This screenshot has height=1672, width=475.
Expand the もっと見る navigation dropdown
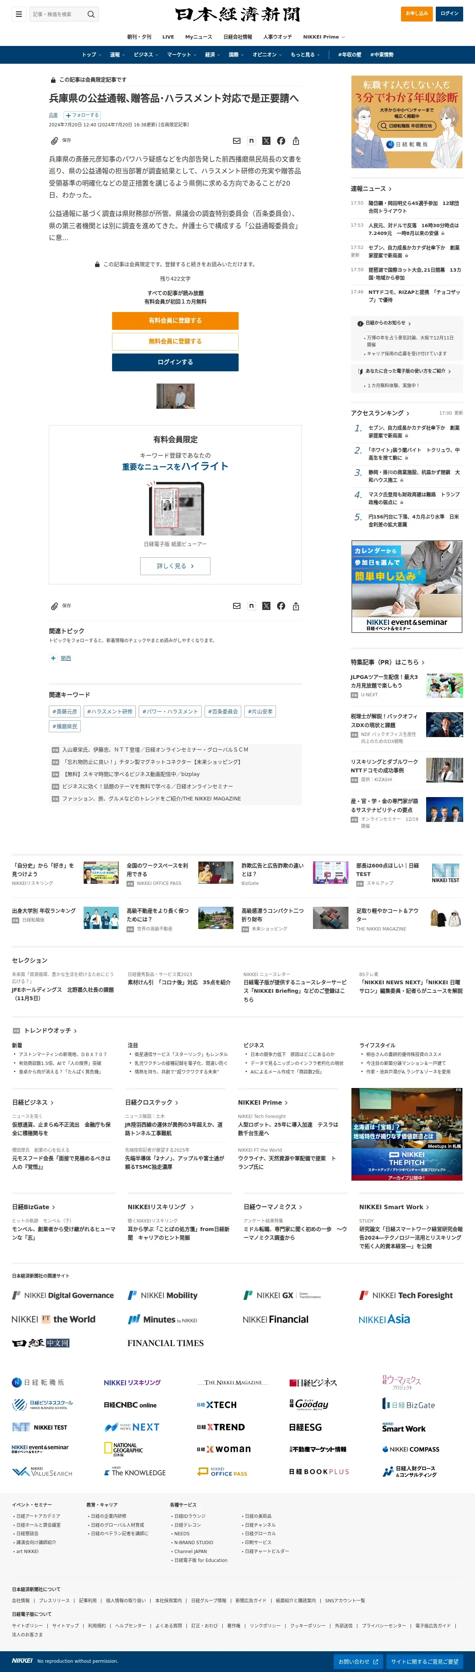click(x=305, y=55)
